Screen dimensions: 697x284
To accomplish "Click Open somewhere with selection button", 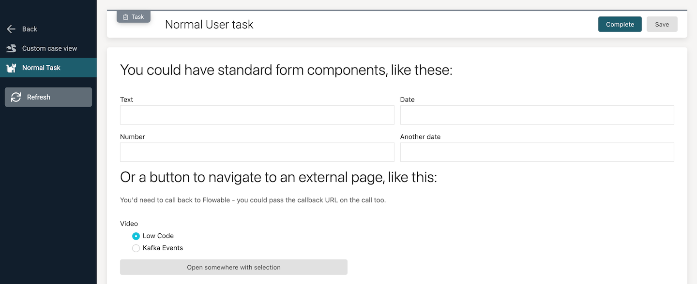I will click(x=233, y=267).
